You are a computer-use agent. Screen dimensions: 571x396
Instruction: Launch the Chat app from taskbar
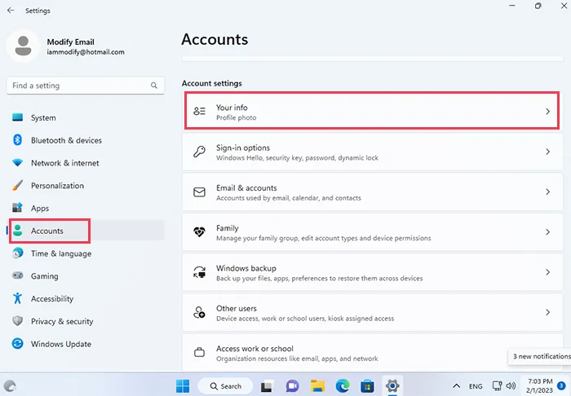pos(292,386)
